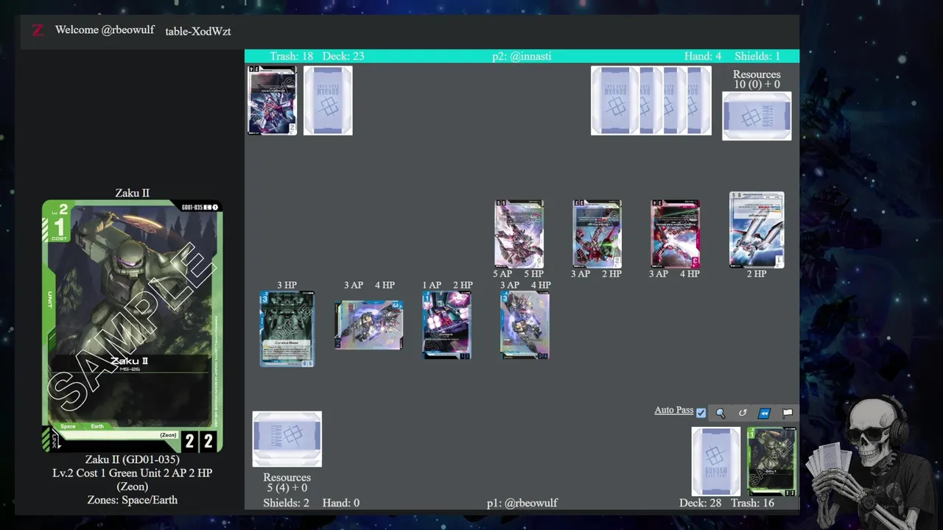943x530 pixels.
Task: Select your 1 AP 2 HP unit
Action: pos(446,325)
